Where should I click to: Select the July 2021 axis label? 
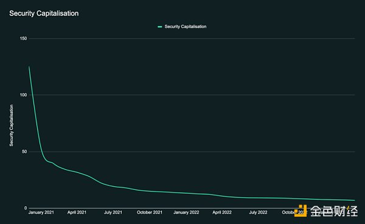click(x=113, y=212)
